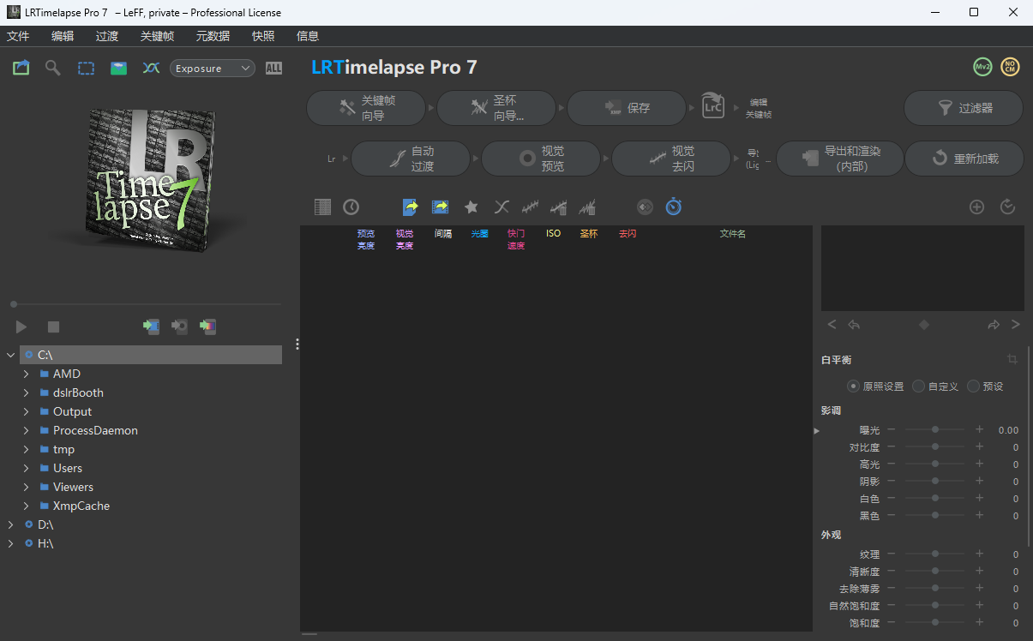Open the Exposure dropdown
Image resolution: width=1033 pixels, height=641 pixels.
pyautogui.click(x=213, y=69)
